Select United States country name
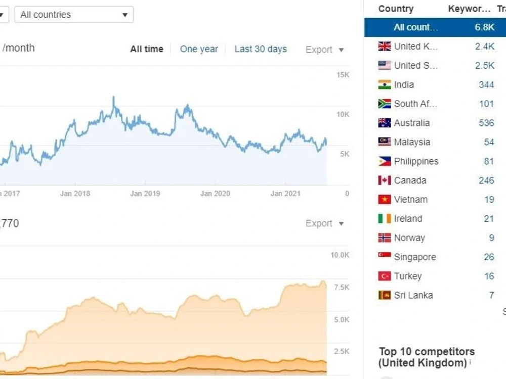506x379 pixels. pos(415,65)
